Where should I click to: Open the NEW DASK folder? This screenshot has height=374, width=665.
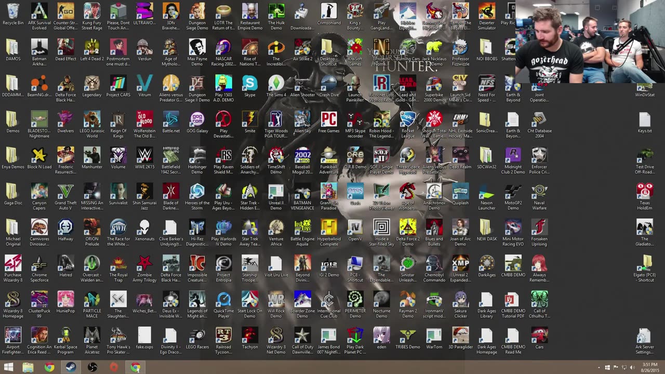pos(487,230)
